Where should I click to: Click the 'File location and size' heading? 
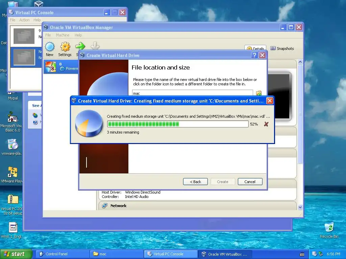point(160,67)
